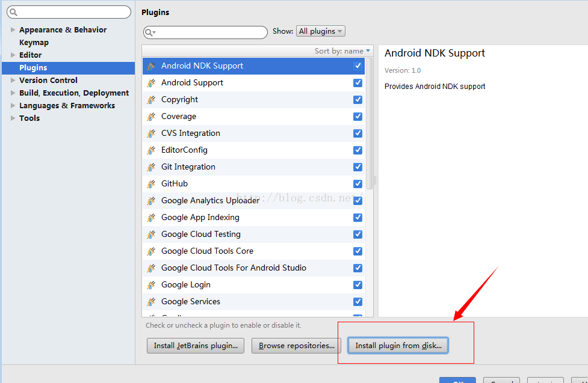Uncheck the Android Support plugin
Viewport: 588px width, 383px height.
(x=357, y=83)
